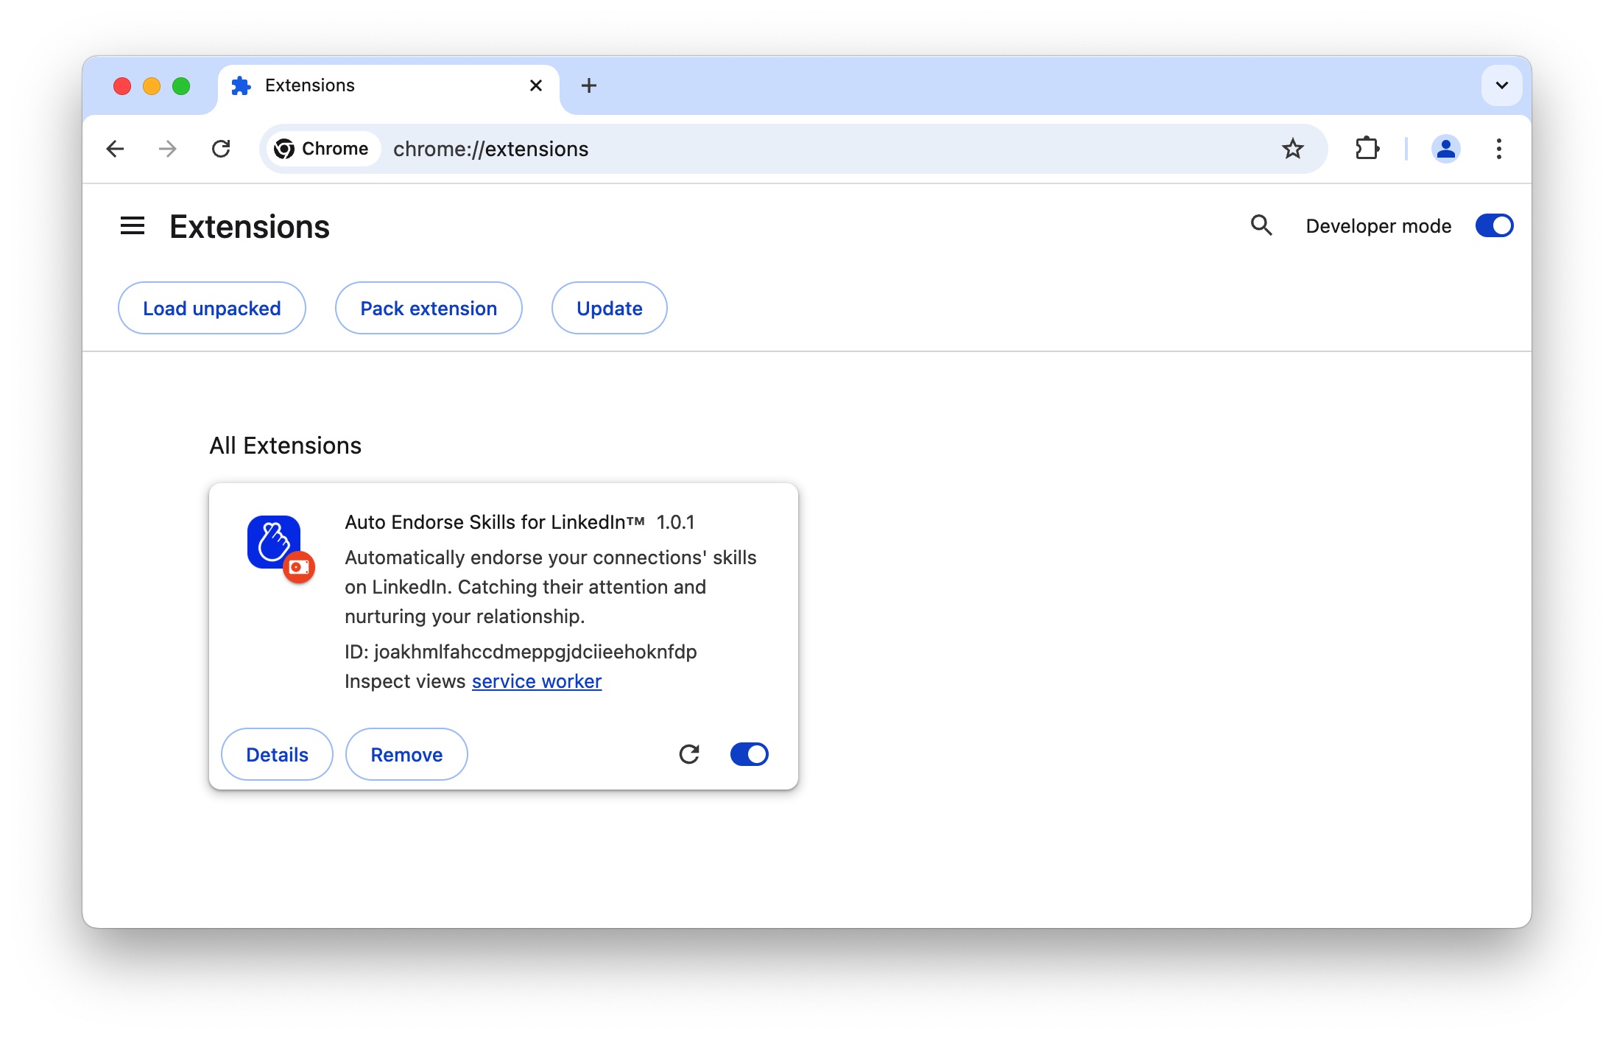Expand the Extensions hamburger menu

click(x=133, y=225)
